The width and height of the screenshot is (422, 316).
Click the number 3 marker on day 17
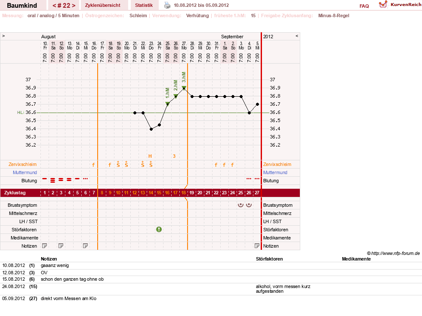tap(174, 156)
